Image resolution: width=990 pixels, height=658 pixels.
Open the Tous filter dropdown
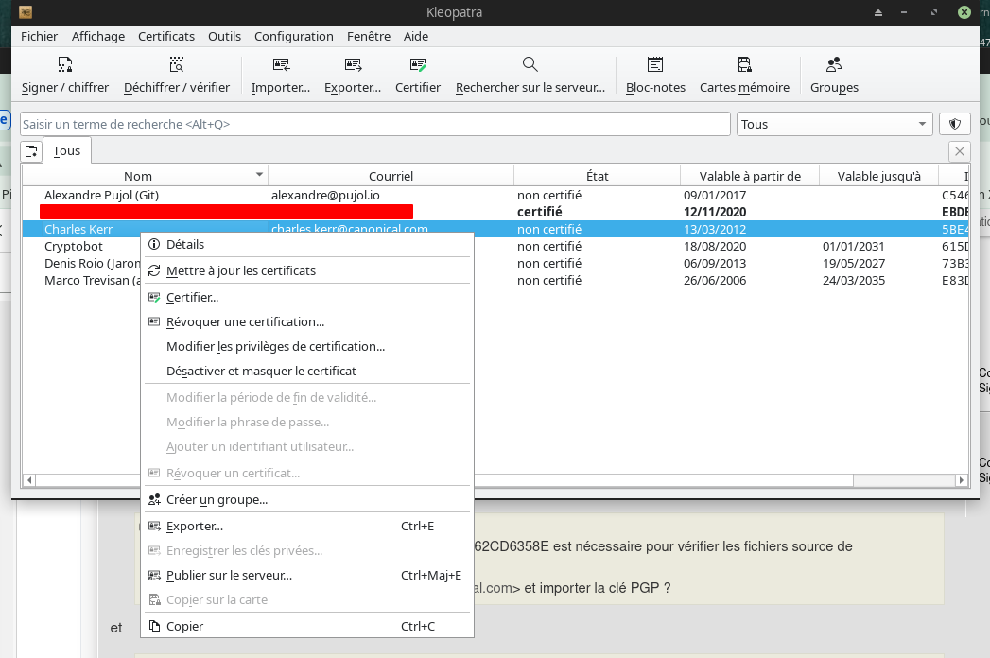pyautogui.click(x=834, y=124)
